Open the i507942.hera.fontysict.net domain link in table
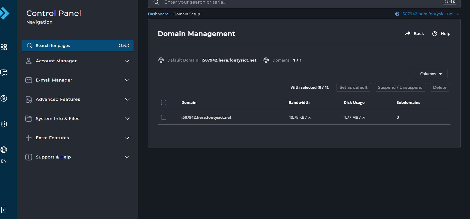 (206, 117)
